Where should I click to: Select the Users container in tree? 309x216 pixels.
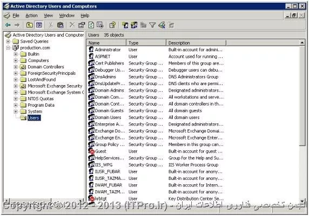(x=33, y=118)
